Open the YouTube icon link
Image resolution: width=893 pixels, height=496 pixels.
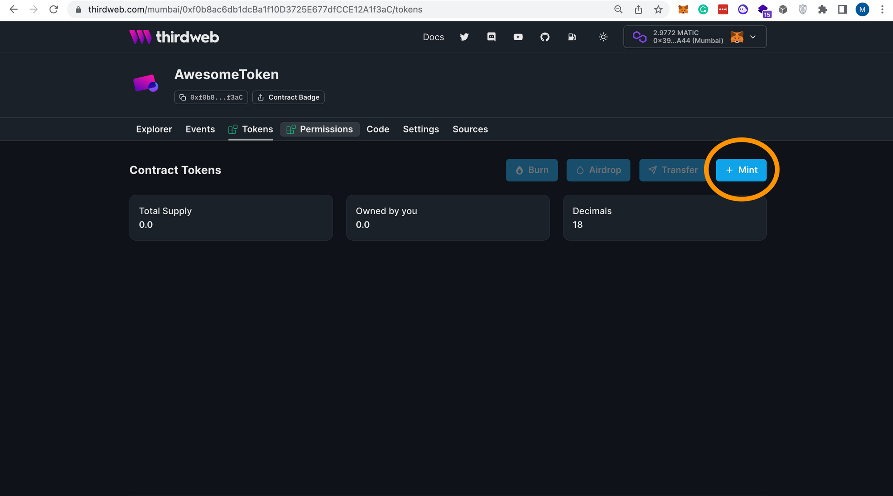point(518,37)
